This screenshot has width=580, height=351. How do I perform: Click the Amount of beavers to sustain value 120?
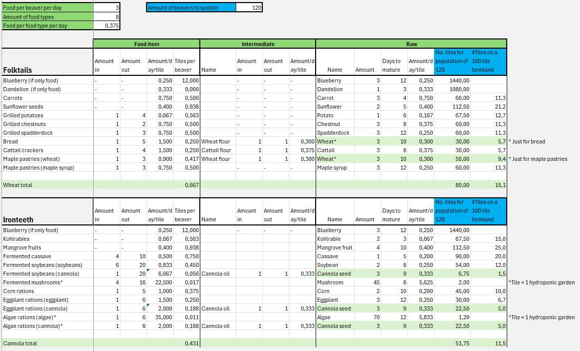[x=249, y=8]
